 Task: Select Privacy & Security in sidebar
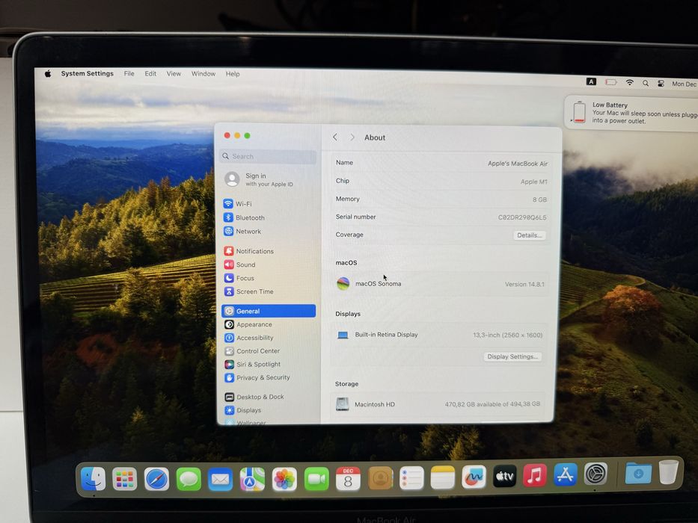pos(269,377)
